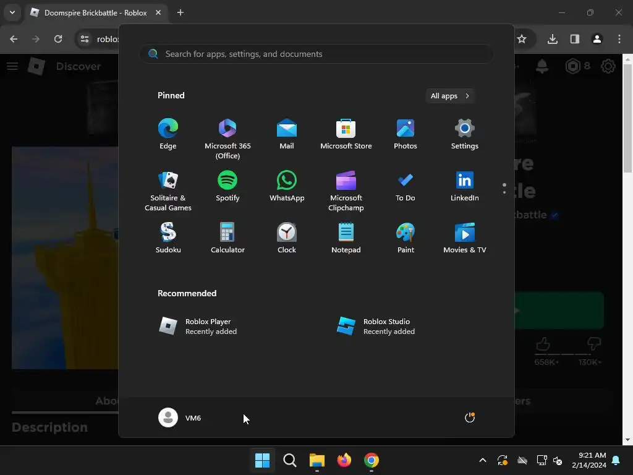Open LinkedIn
Viewport: 633px width, 475px height.
pos(465,186)
